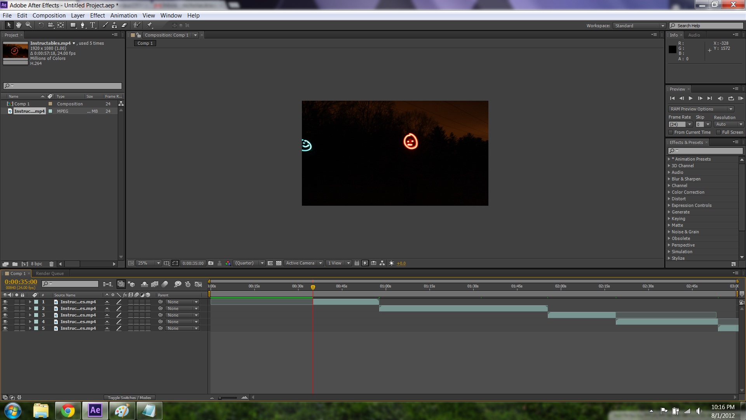The height and width of the screenshot is (420, 746).
Task: Open the Quarter resolution dropdown
Action: tap(249, 263)
